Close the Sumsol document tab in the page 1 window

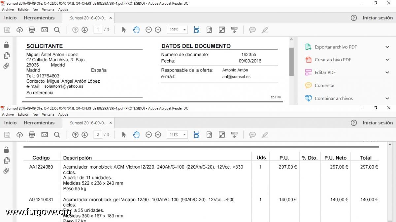click(x=111, y=18)
